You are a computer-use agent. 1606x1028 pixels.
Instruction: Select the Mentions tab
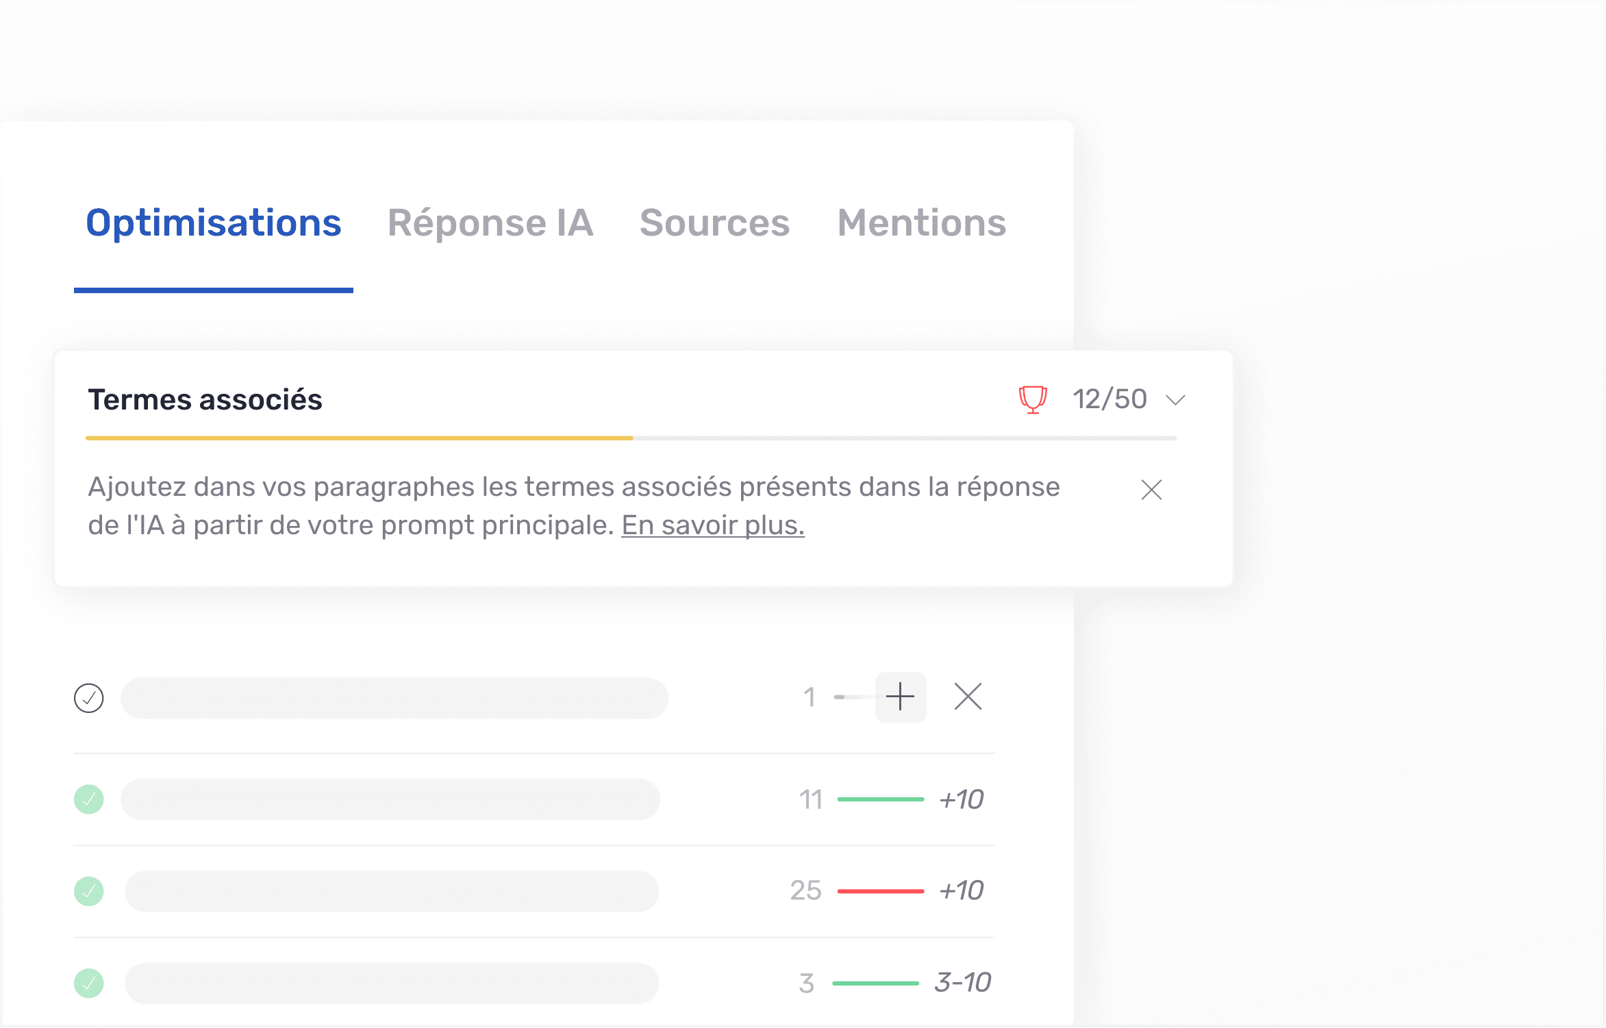[x=920, y=223]
